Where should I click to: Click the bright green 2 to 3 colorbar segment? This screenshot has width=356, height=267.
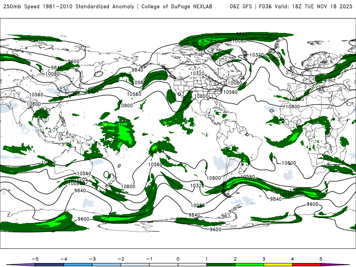point(249,265)
